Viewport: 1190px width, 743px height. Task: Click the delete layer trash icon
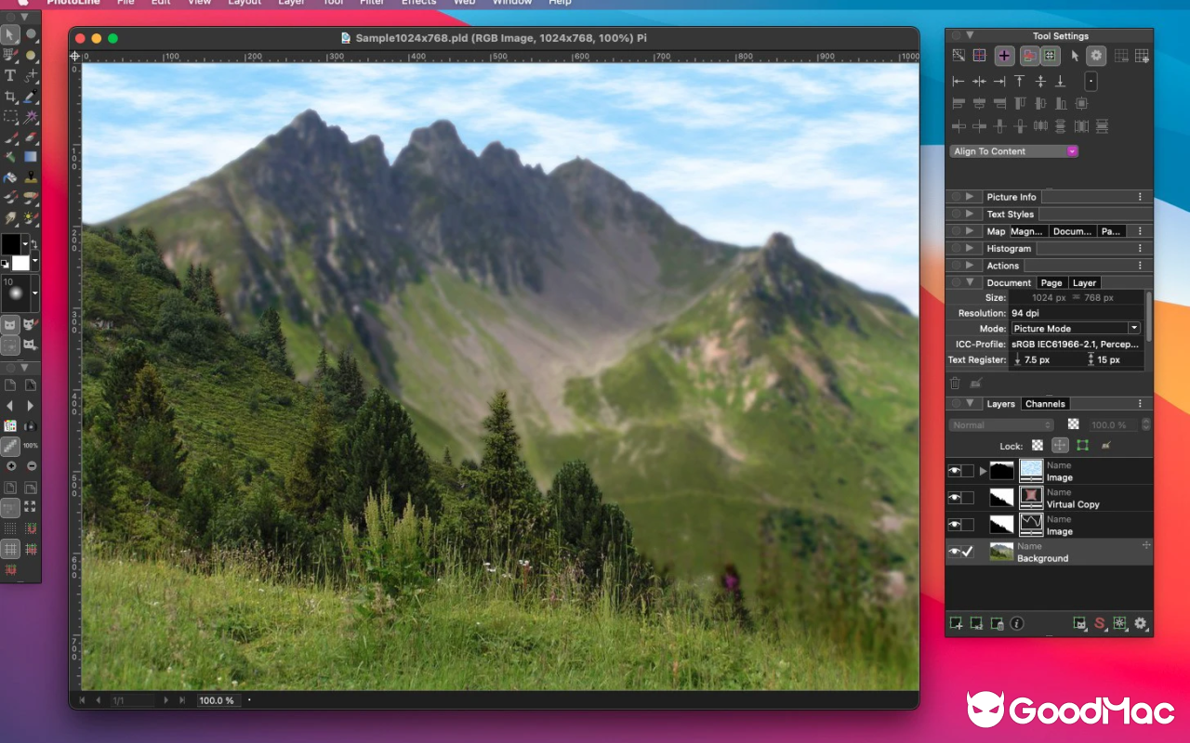(x=998, y=623)
